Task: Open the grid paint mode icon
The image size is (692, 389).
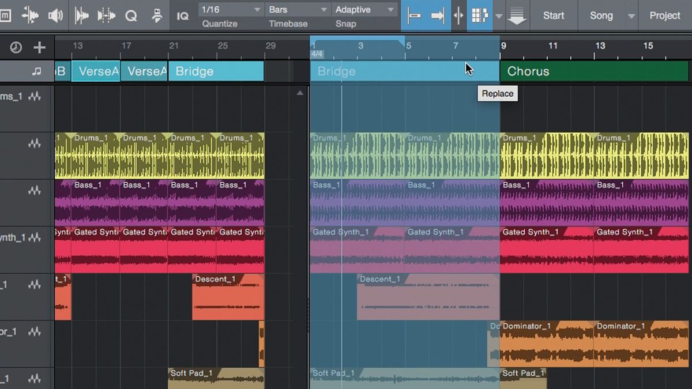Action: [x=480, y=16]
